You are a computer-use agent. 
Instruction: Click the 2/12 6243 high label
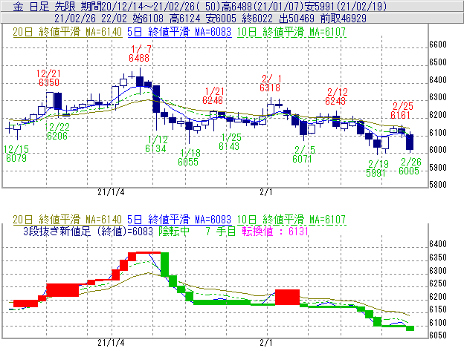click(x=336, y=96)
